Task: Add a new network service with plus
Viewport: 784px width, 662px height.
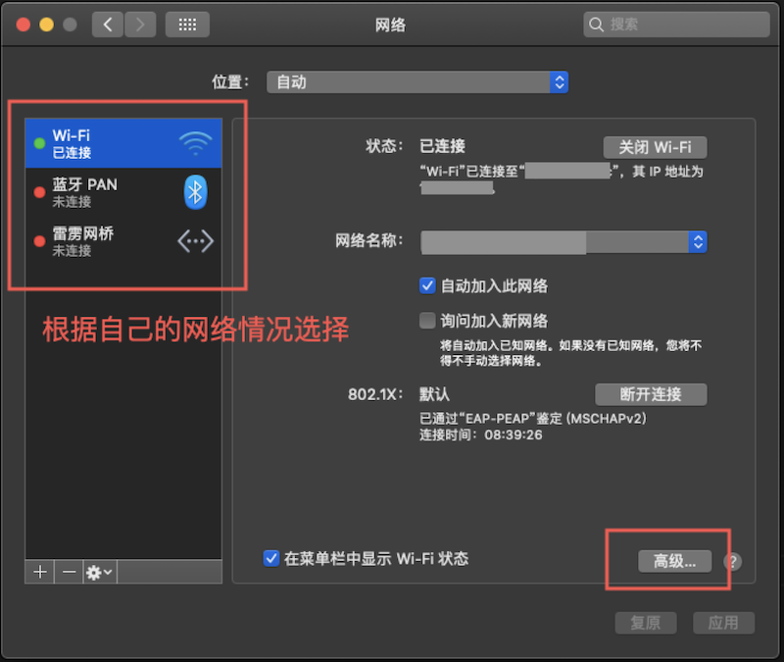Action: [x=40, y=572]
